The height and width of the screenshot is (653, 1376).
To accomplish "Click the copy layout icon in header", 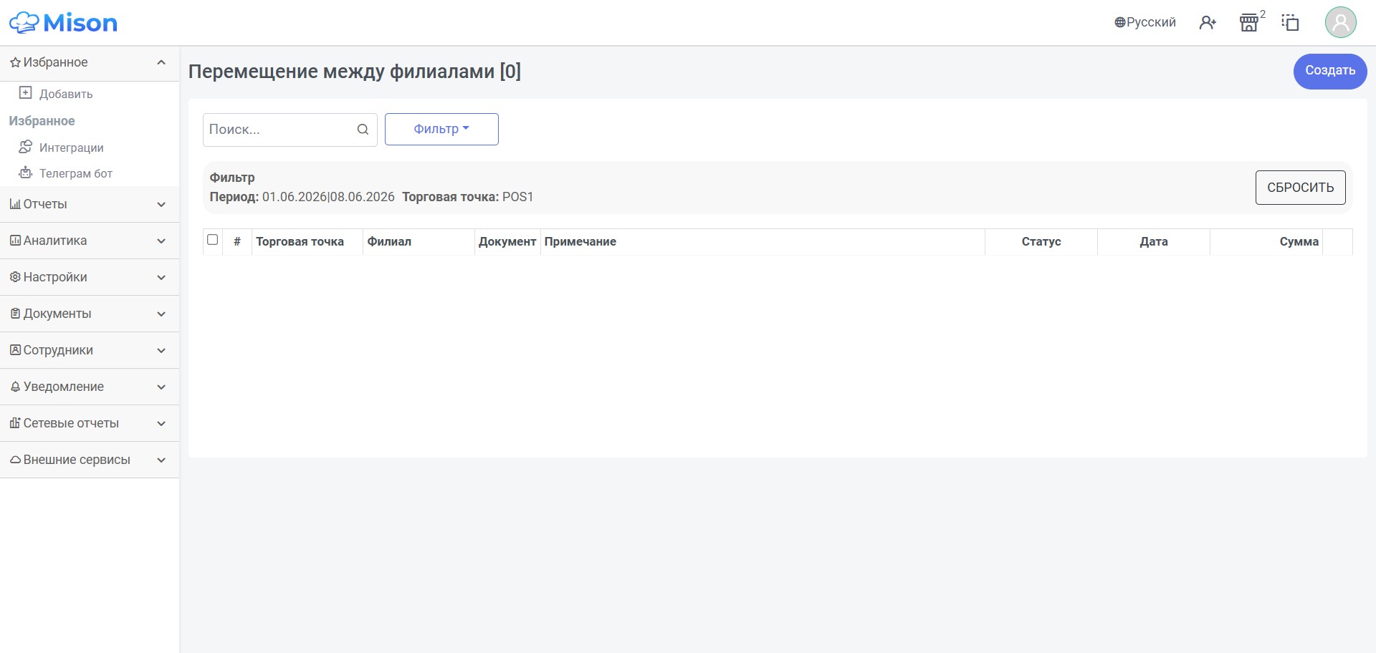I will coord(1290,23).
